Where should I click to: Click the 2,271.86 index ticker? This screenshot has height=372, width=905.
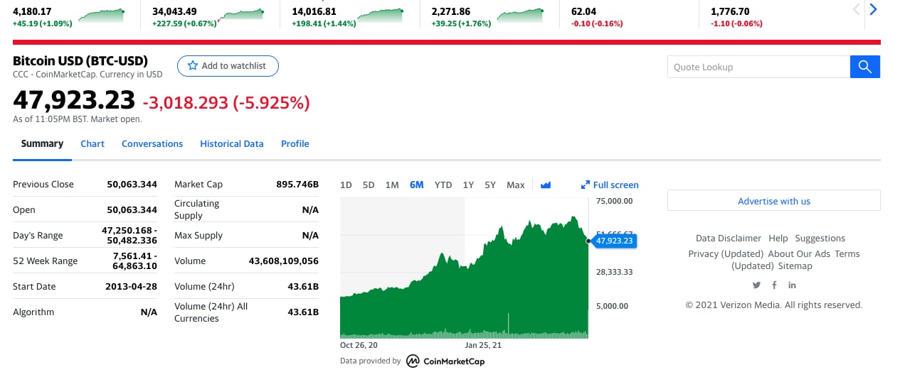[x=450, y=11]
